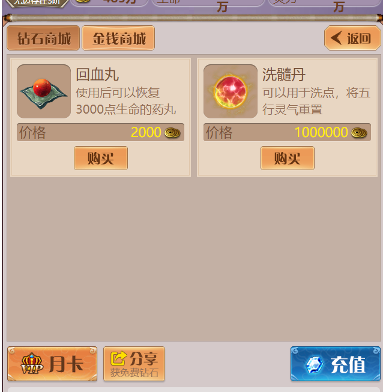Switch to the 钻石商城 tab
Screen dimensions: 383x392
[43, 38]
